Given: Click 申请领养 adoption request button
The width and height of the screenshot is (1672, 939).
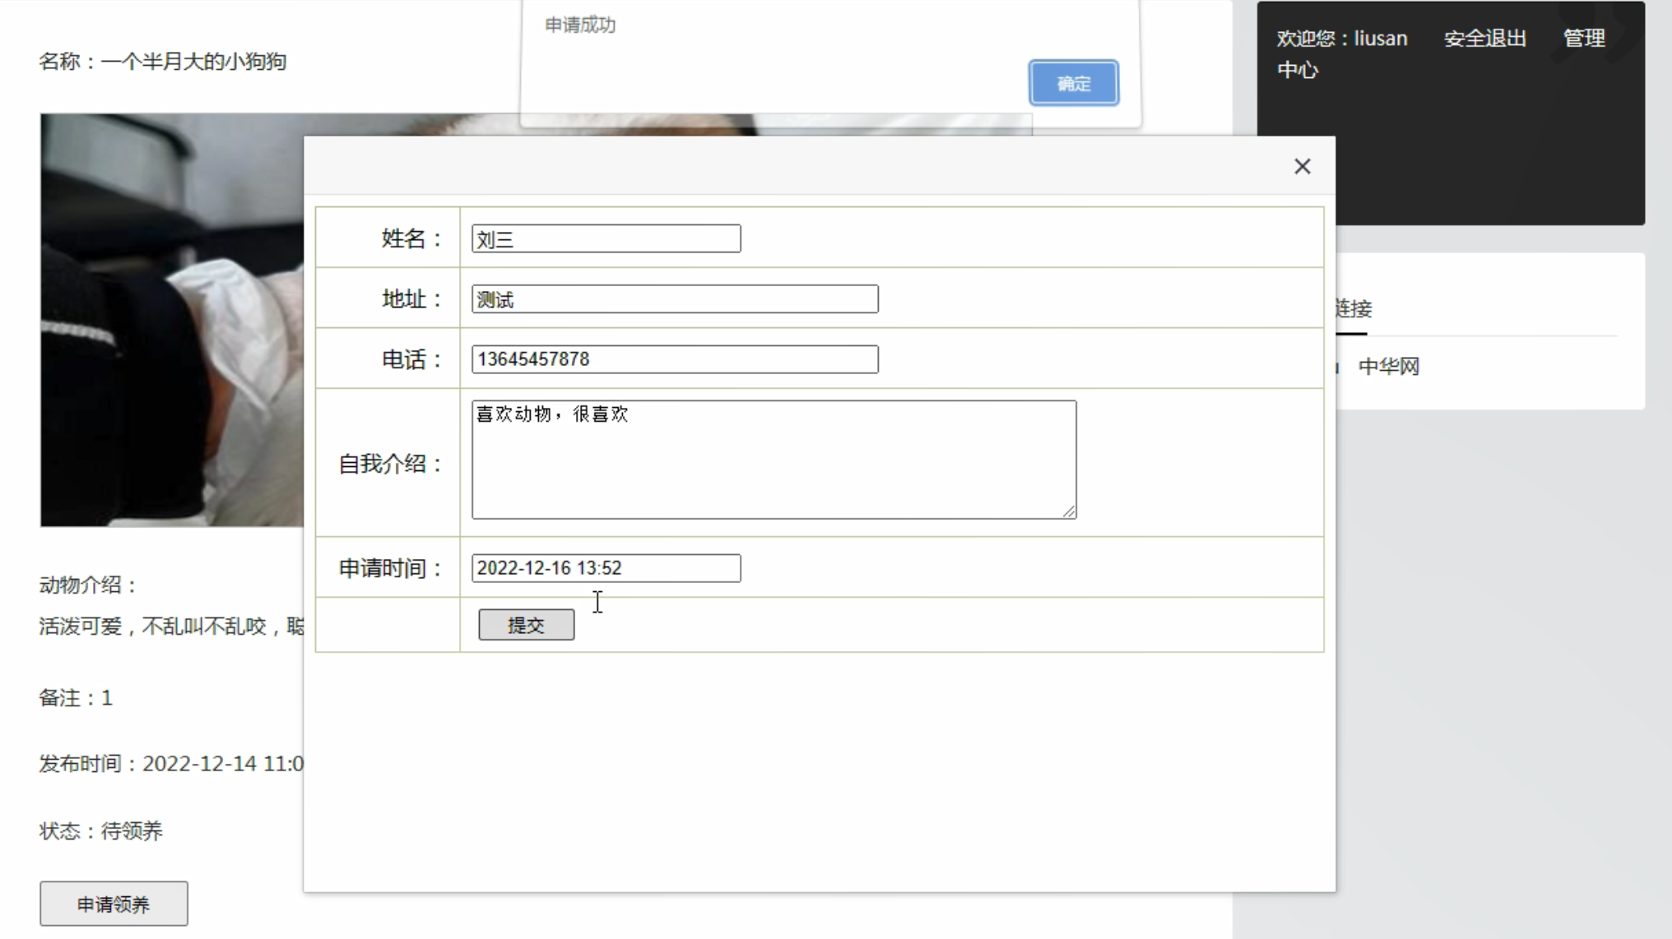Looking at the screenshot, I should coord(114,904).
